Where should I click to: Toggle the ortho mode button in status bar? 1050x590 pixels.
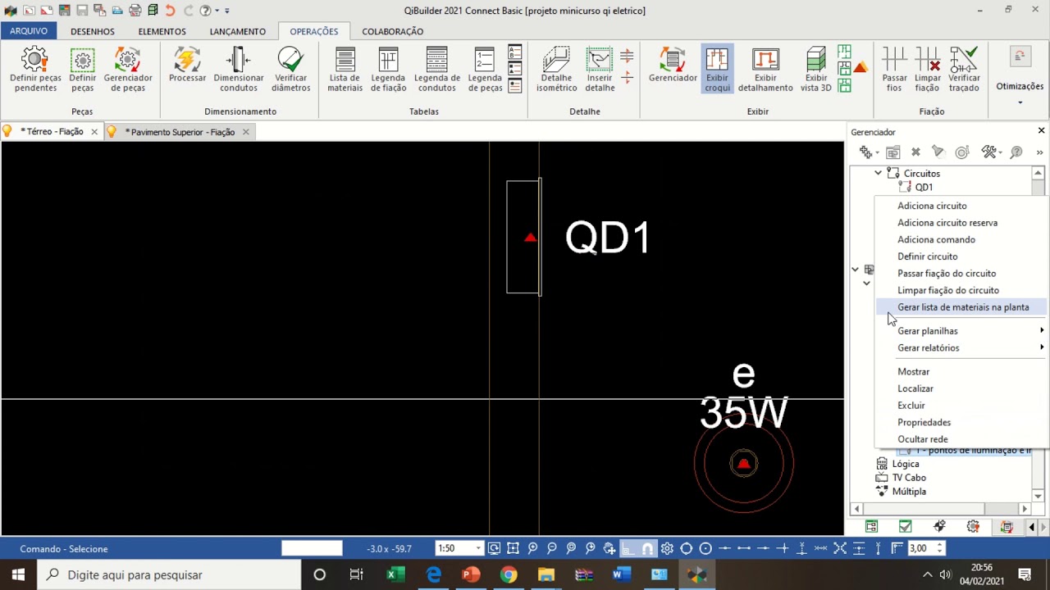coord(628,549)
